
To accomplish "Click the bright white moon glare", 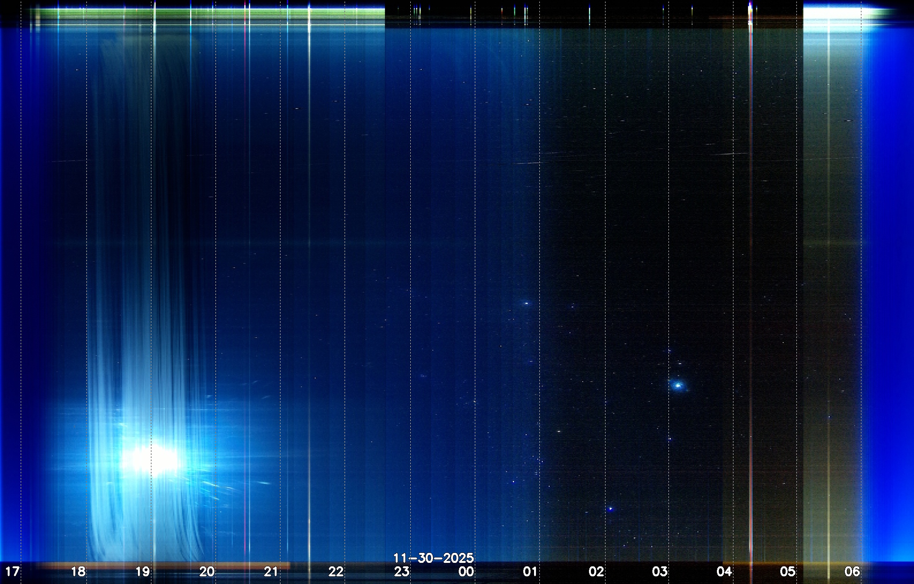I will (154, 460).
